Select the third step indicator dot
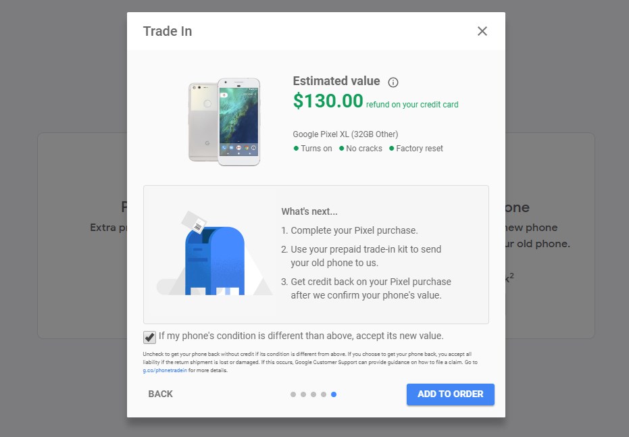This screenshot has width=629, height=437. pos(313,394)
